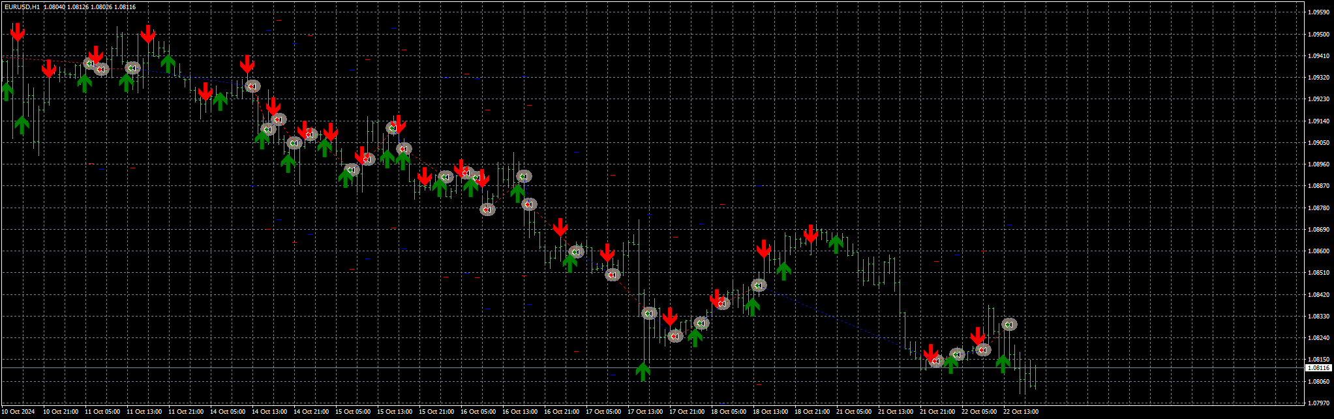Click price axis label 1.08150
The image size is (1334, 419).
tap(1318, 360)
